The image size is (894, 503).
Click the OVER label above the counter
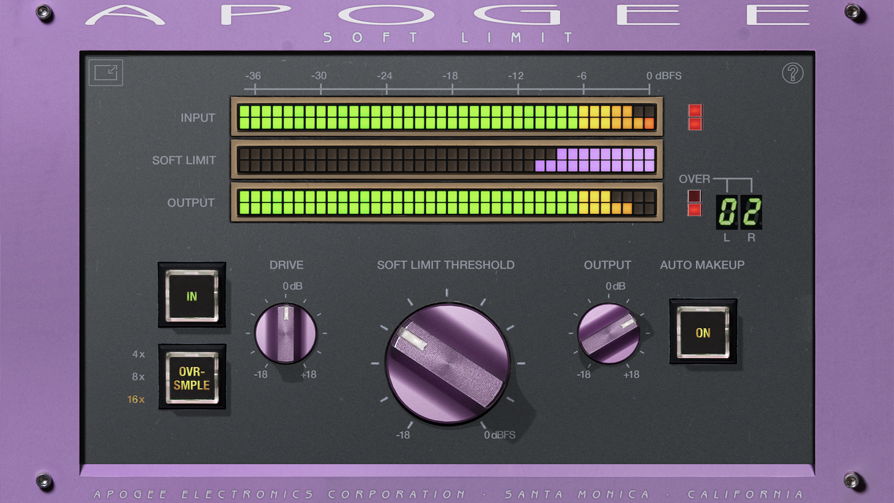click(x=695, y=179)
